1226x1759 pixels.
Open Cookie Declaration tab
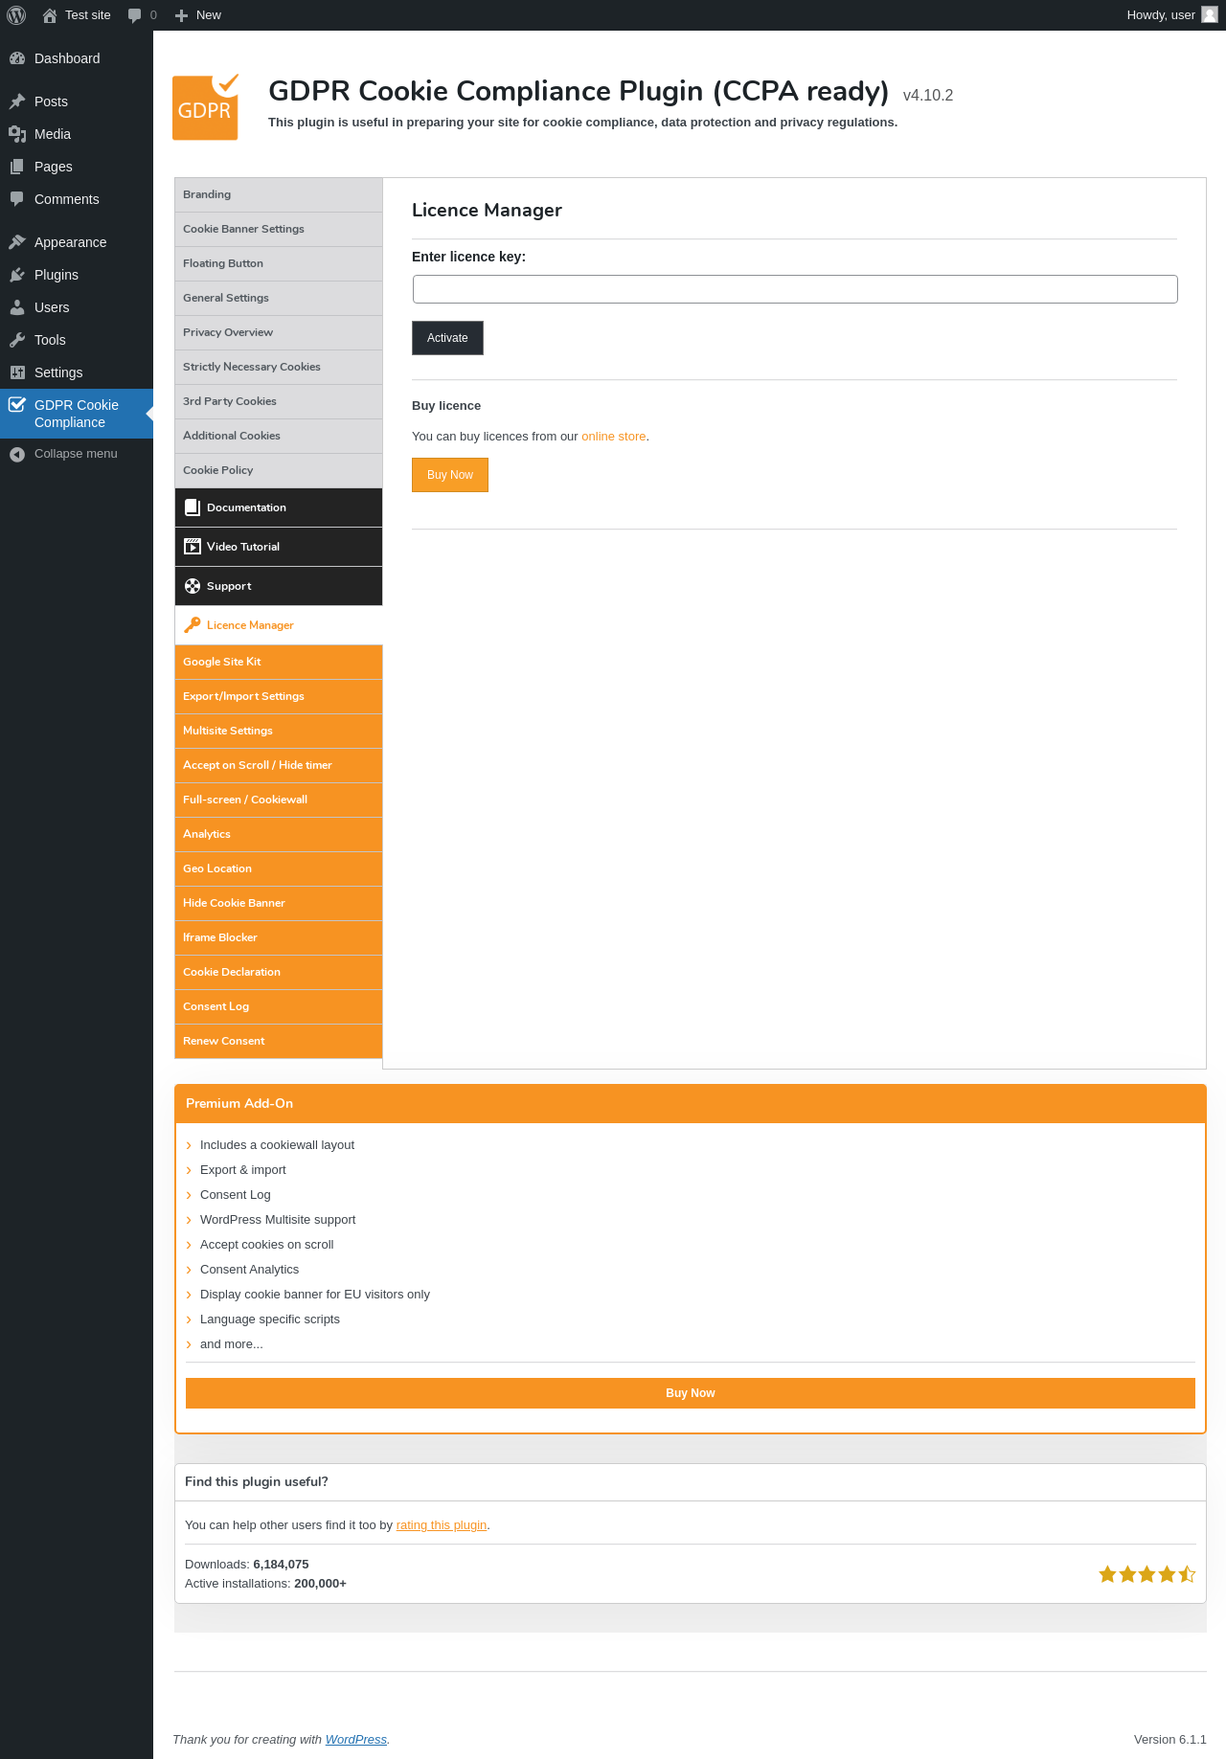279,972
